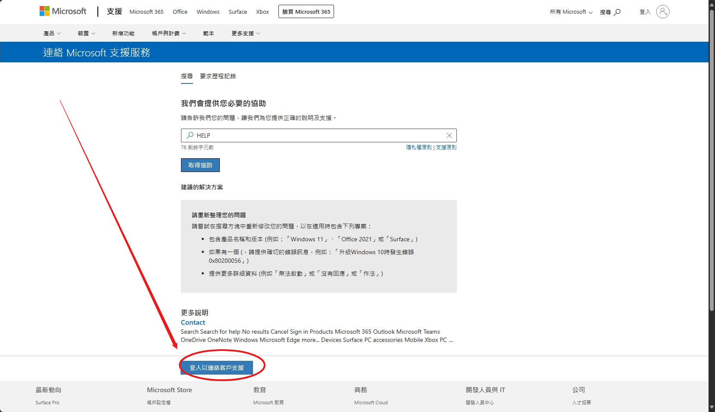Go to Office in top navigation
This screenshot has height=412, width=715.
coord(180,12)
